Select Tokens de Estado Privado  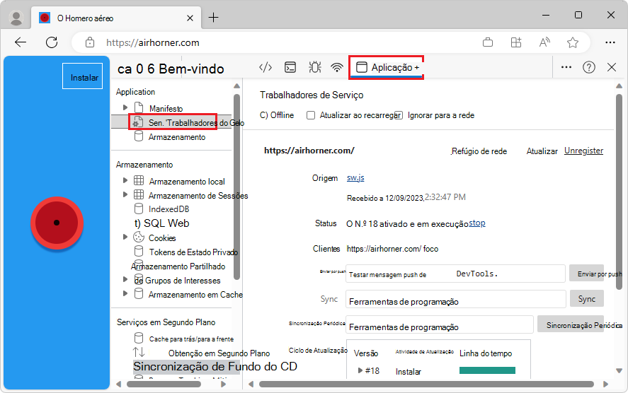click(x=193, y=252)
